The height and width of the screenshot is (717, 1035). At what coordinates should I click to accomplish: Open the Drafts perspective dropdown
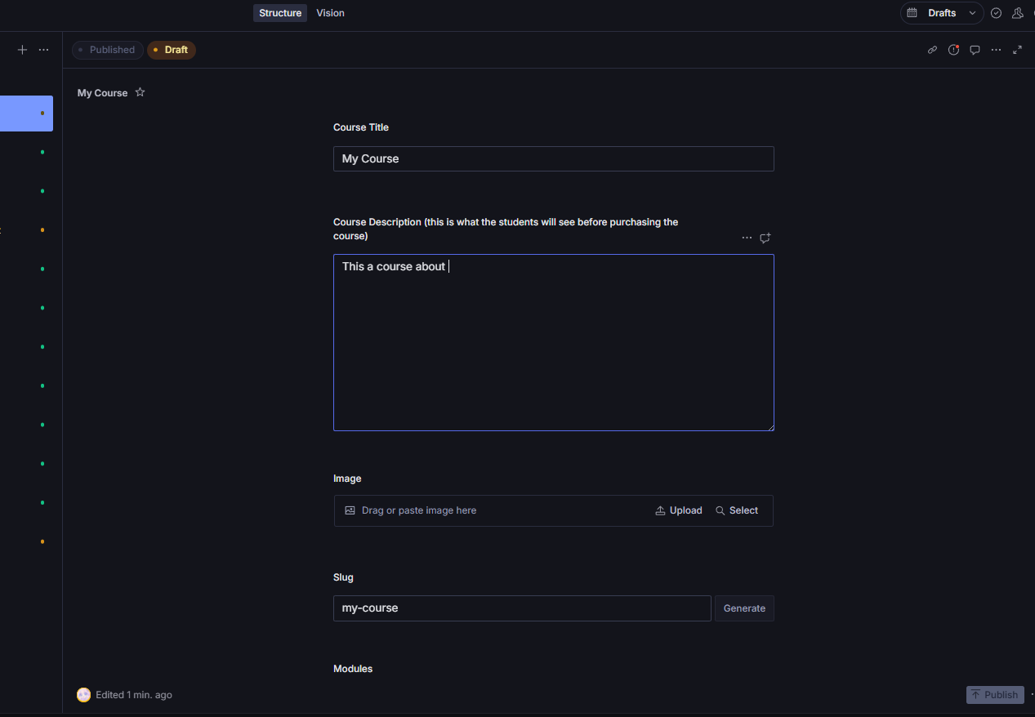972,13
